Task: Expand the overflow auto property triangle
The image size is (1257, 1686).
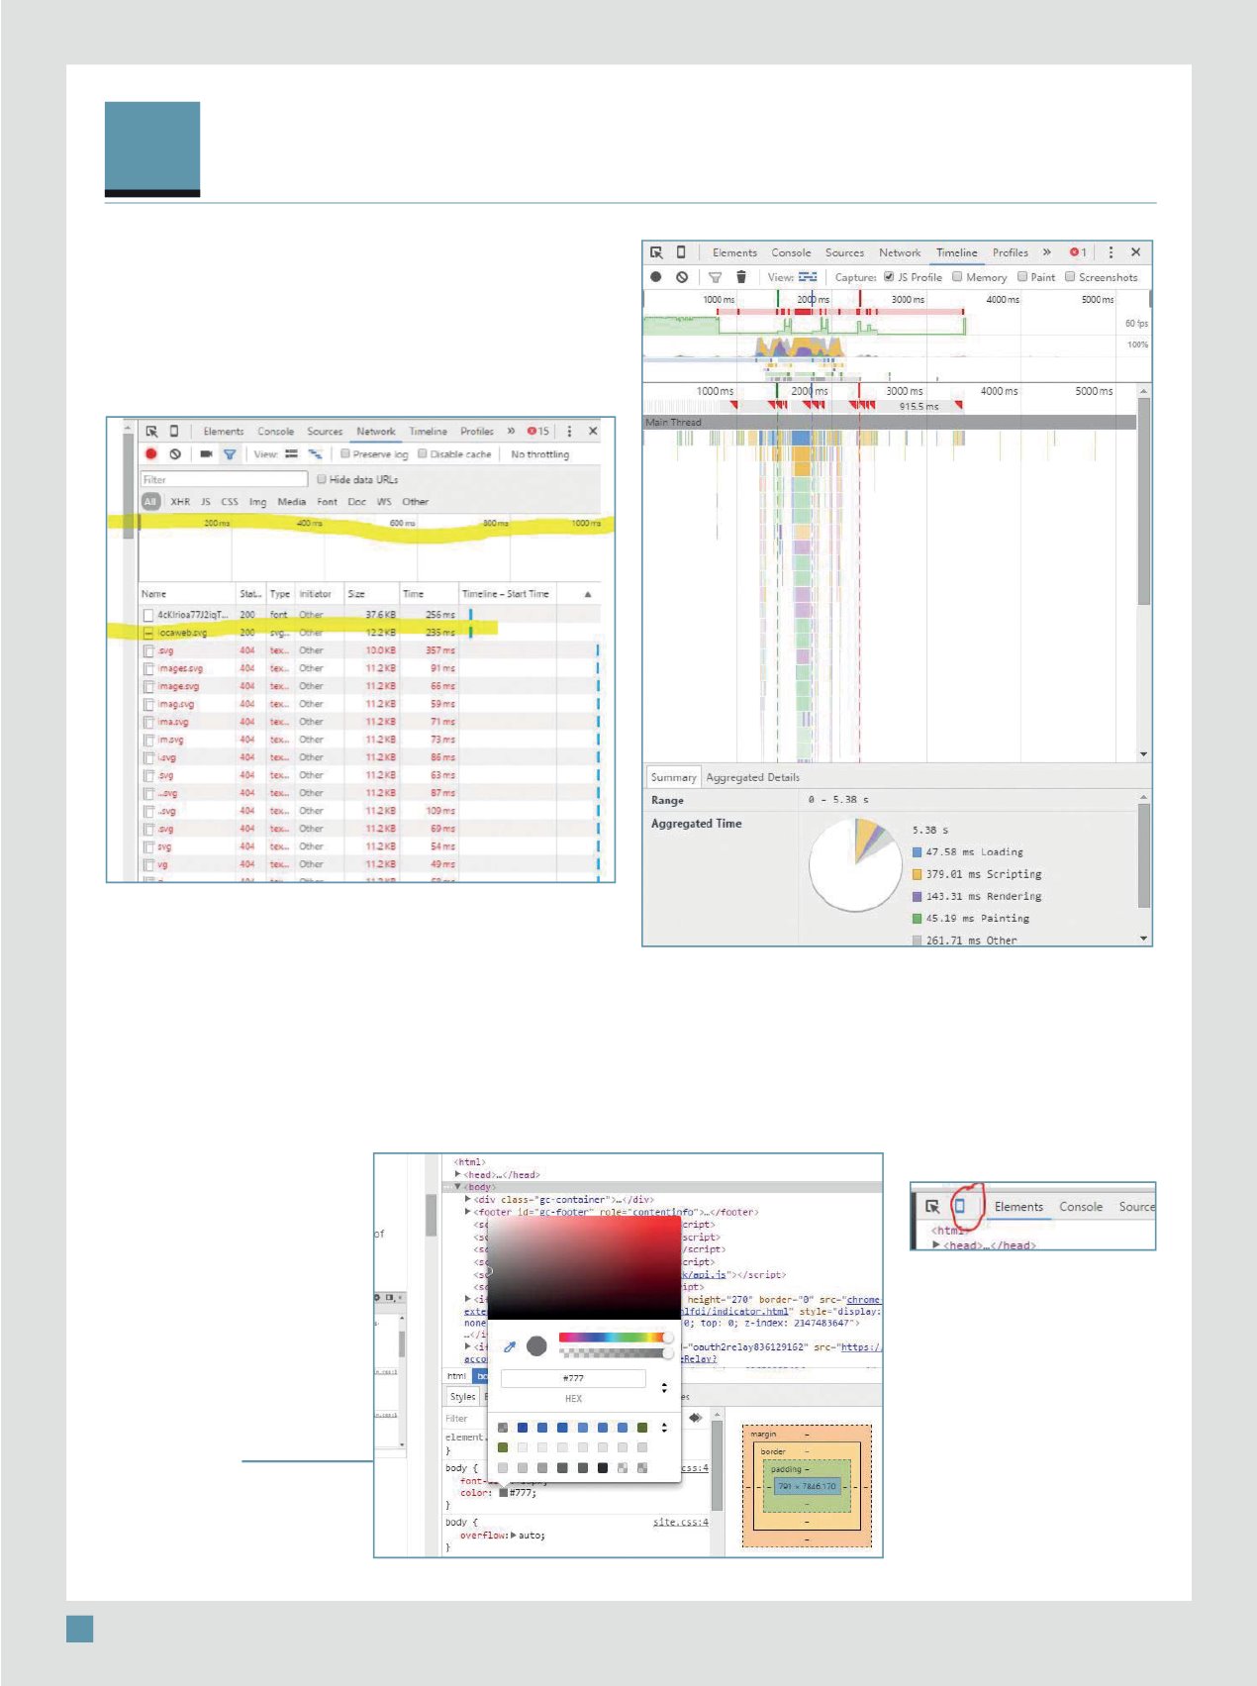Action: [x=513, y=1536]
